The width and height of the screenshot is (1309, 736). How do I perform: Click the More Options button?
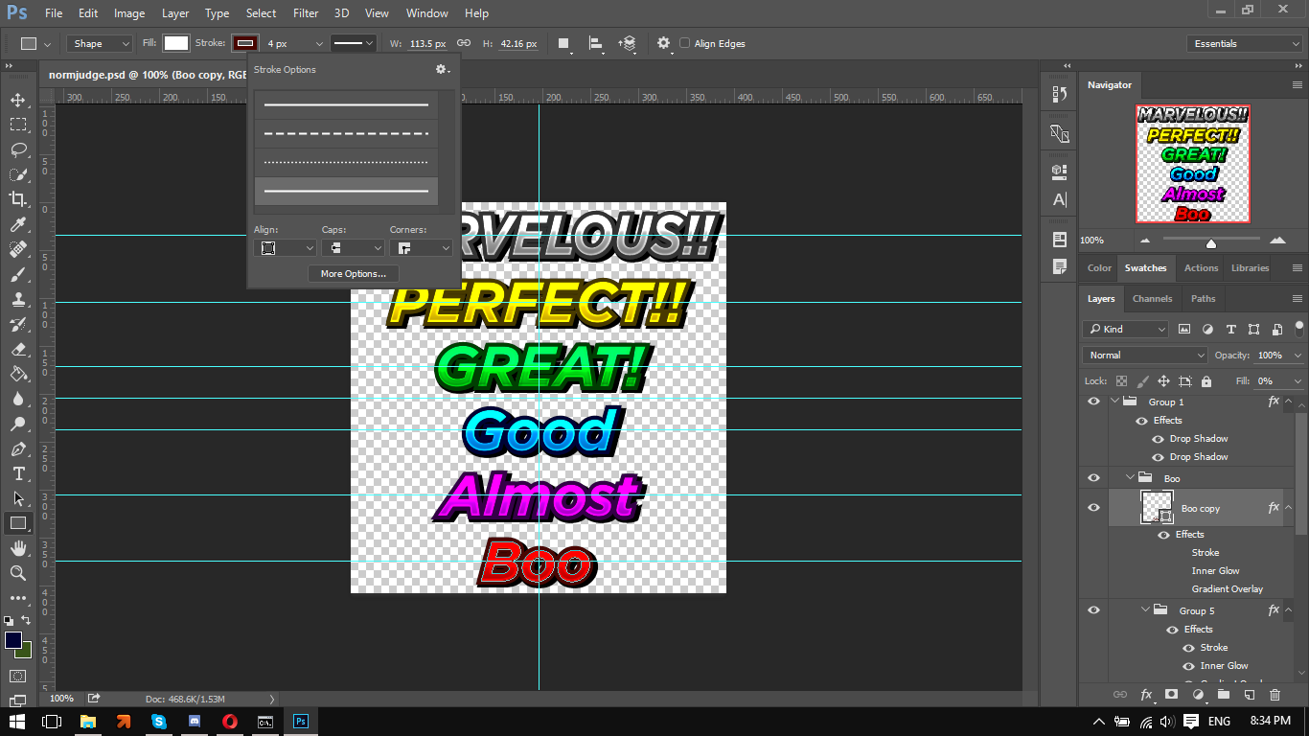click(353, 274)
